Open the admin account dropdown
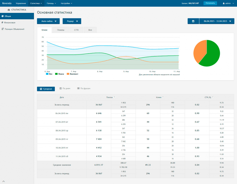 click(228, 3)
